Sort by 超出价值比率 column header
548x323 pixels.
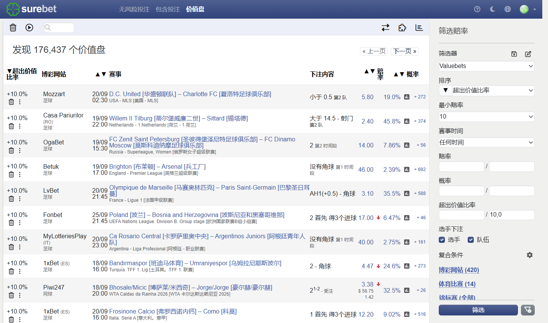[x=22, y=74]
